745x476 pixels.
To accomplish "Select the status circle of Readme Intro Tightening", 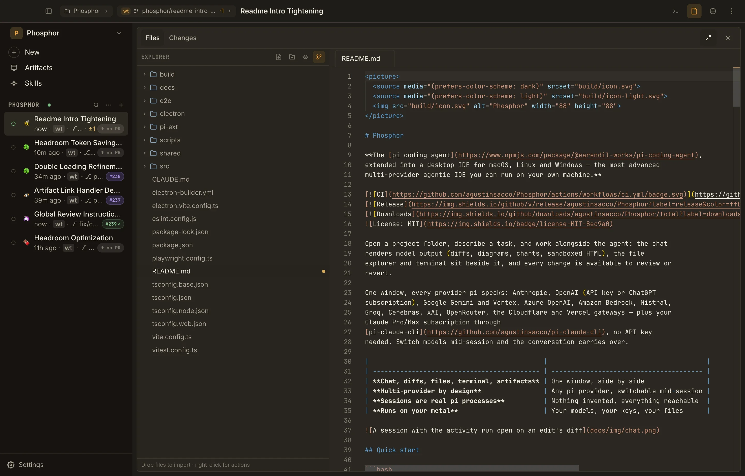I will [13, 124].
